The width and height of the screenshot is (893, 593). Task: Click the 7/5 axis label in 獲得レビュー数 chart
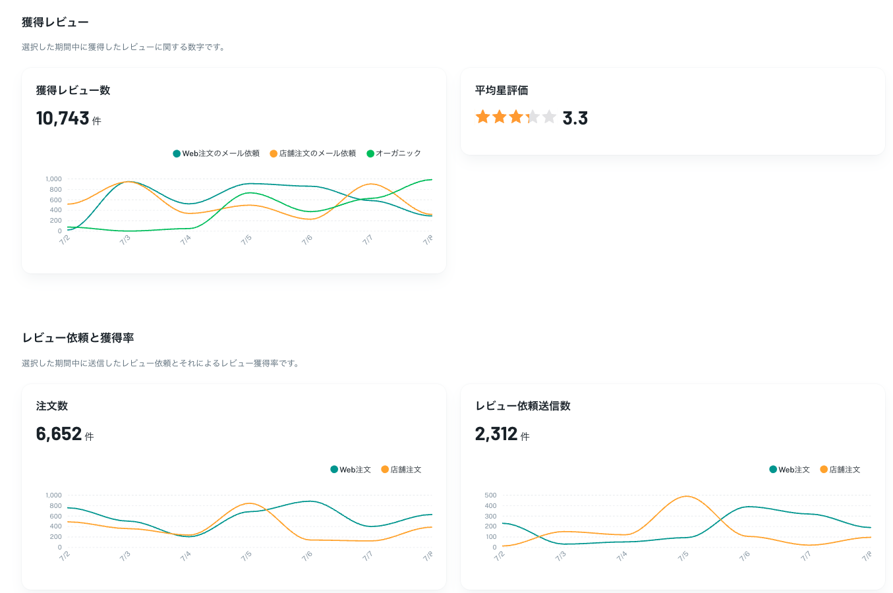click(246, 240)
